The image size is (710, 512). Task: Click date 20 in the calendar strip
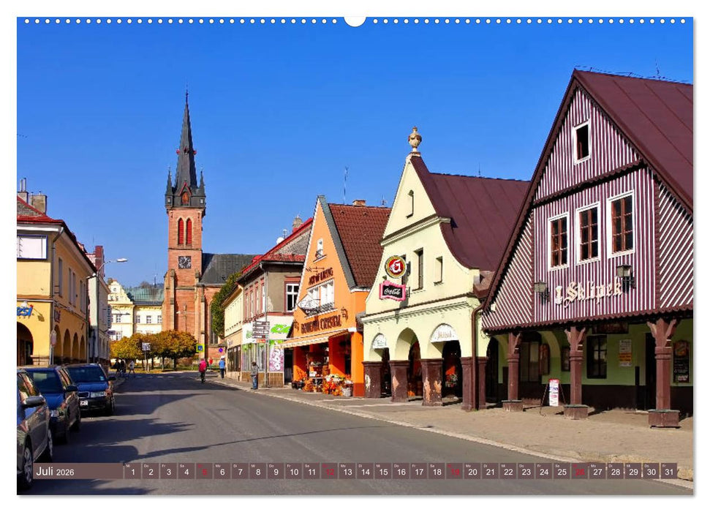pyautogui.click(x=471, y=473)
